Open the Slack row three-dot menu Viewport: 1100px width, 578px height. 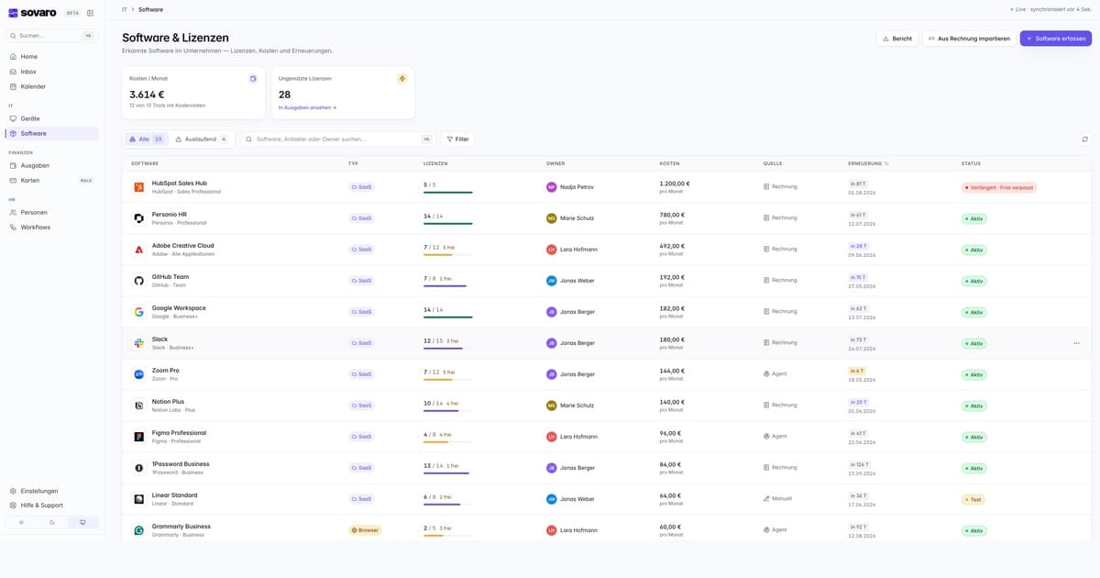(1076, 343)
